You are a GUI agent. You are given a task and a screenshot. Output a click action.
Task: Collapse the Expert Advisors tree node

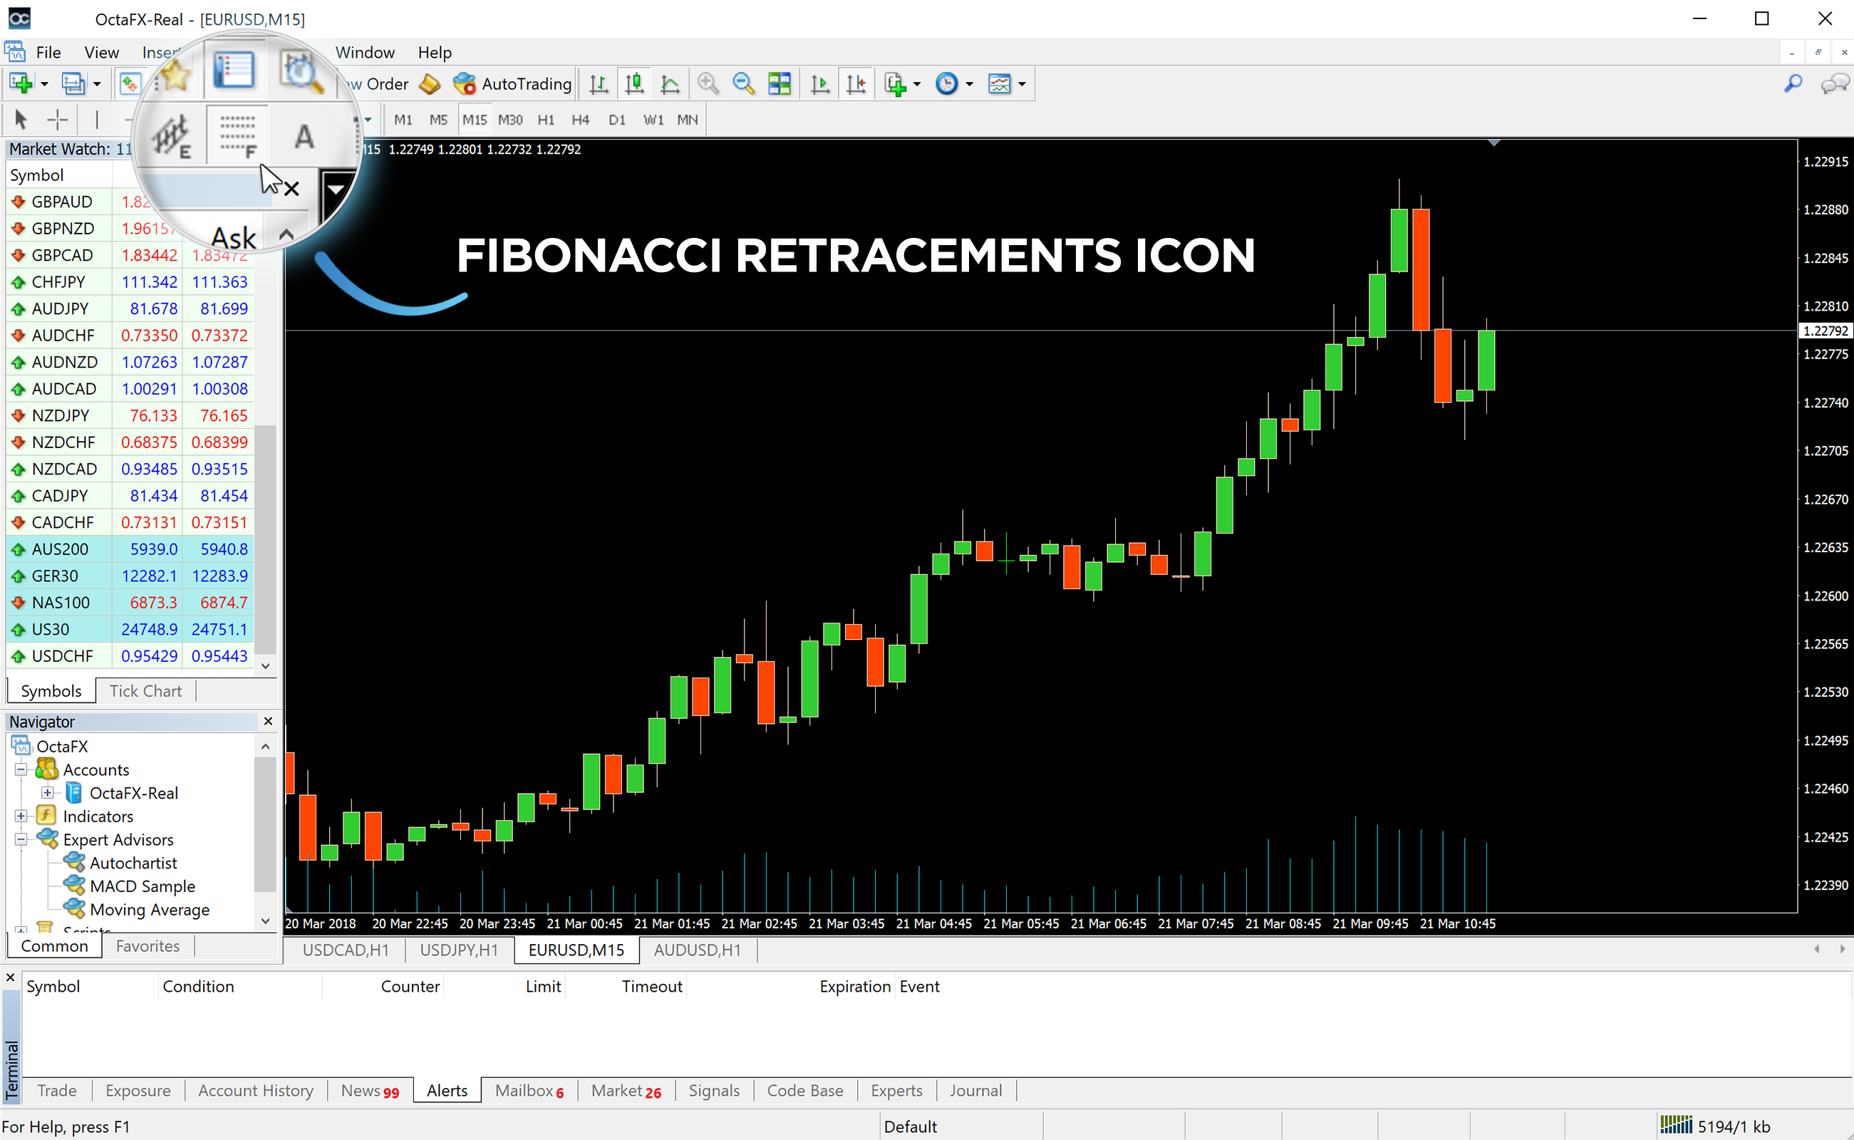pyautogui.click(x=21, y=839)
